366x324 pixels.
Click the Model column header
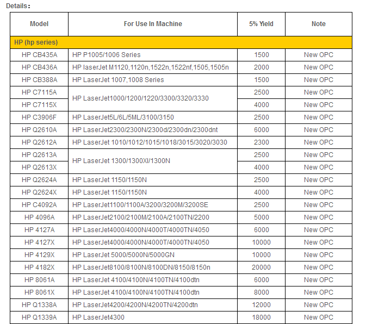[39, 24]
